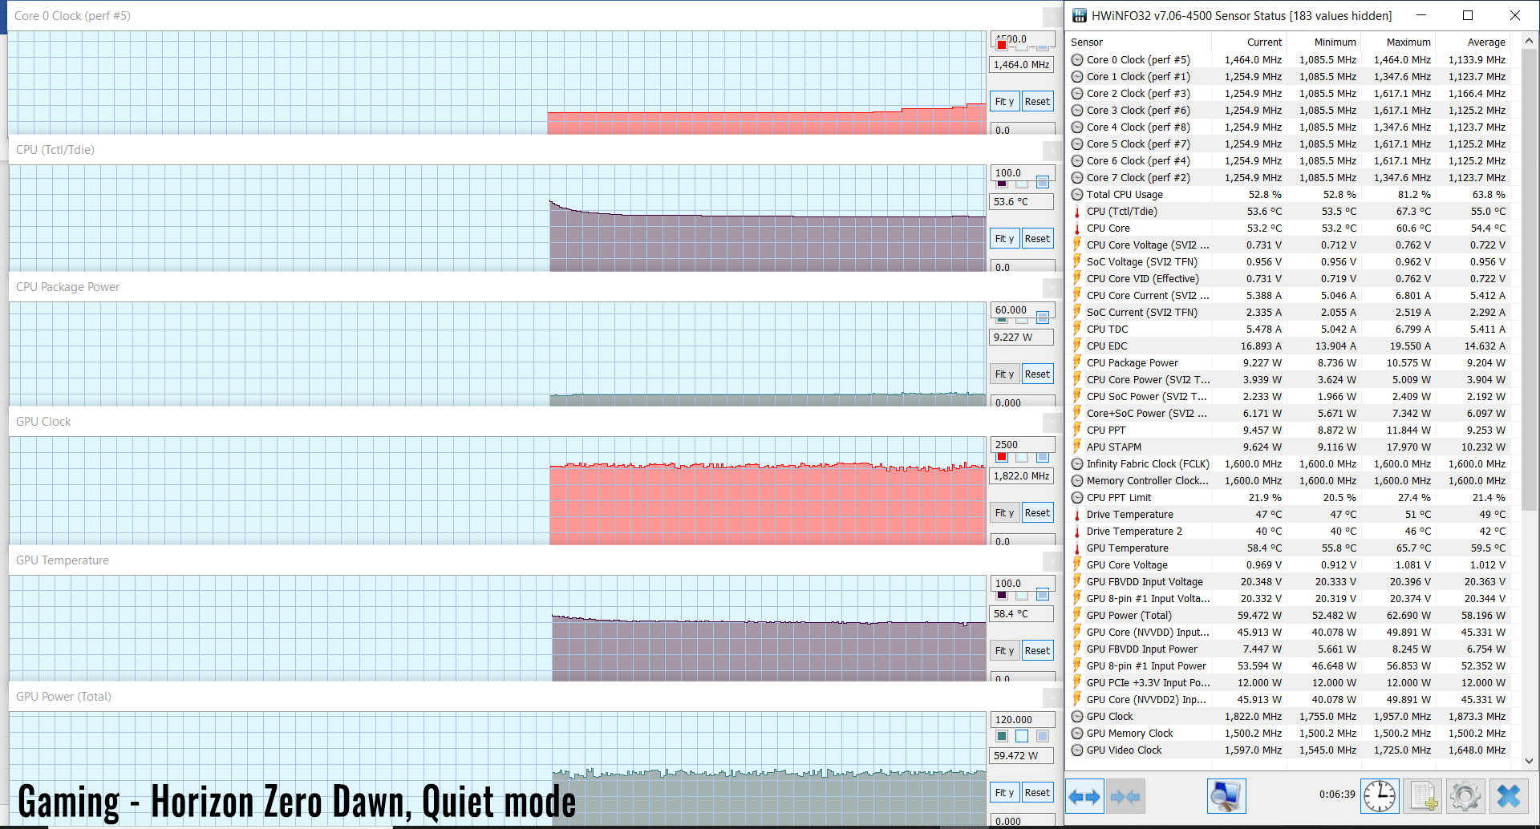Close the CPU Package Power graph pane
The width and height of the screenshot is (1540, 829).
pos(1052,288)
